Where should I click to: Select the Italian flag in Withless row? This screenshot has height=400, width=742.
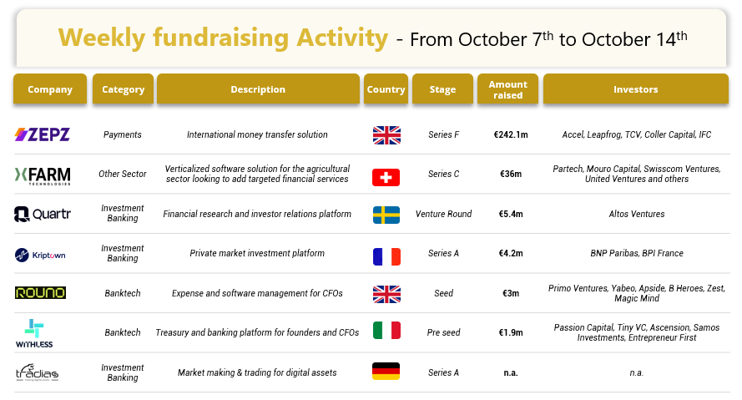click(x=386, y=331)
